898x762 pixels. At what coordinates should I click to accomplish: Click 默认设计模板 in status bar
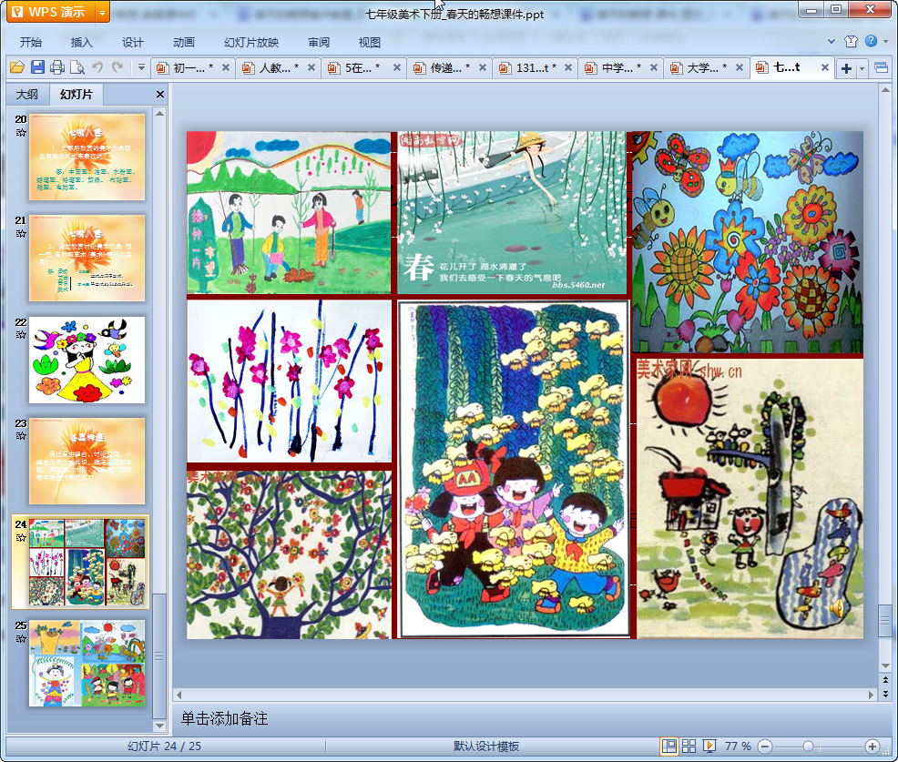(486, 746)
